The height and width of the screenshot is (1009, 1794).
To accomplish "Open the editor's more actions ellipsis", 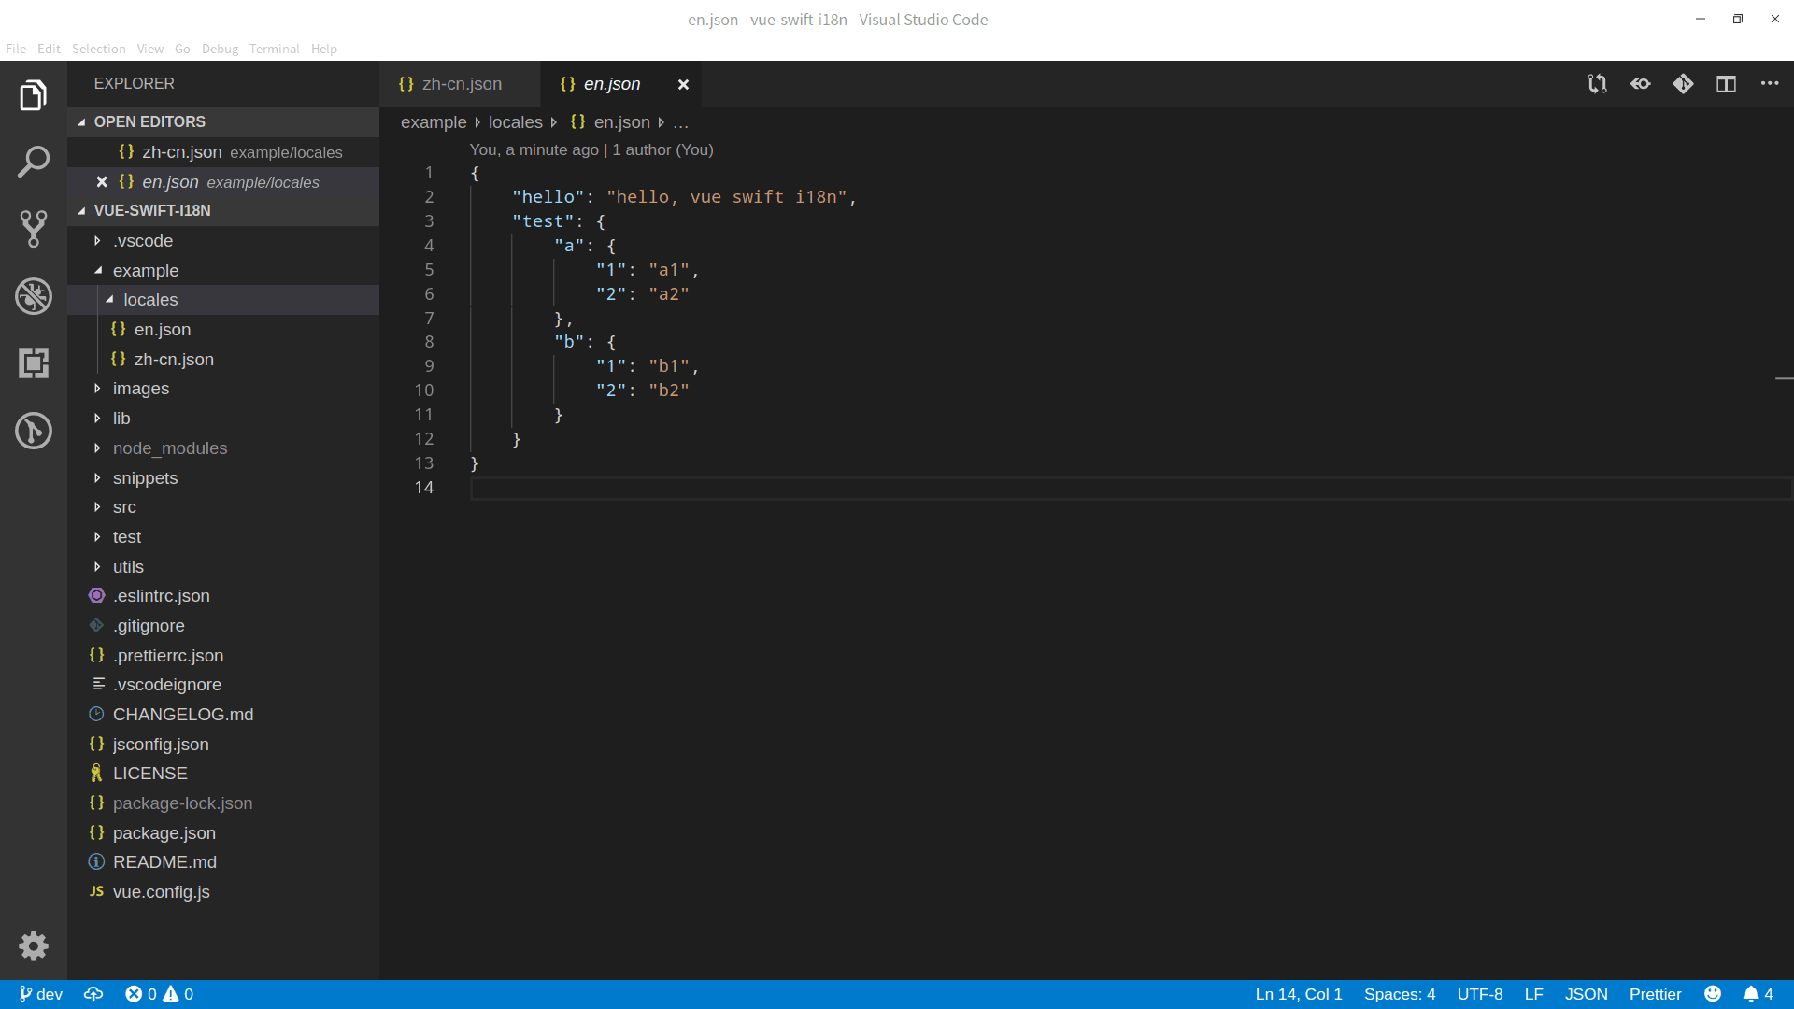I will click(x=1770, y=84).
